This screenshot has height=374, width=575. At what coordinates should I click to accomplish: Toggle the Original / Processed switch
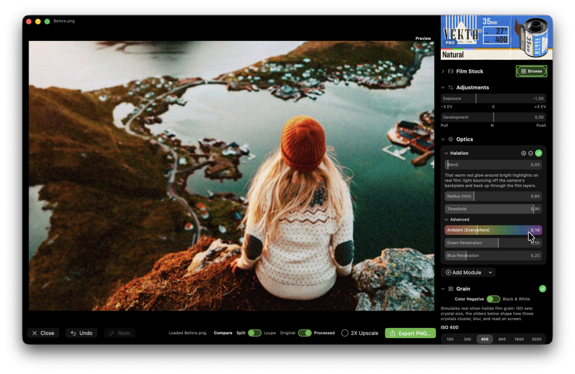click(x=305, y=333)
